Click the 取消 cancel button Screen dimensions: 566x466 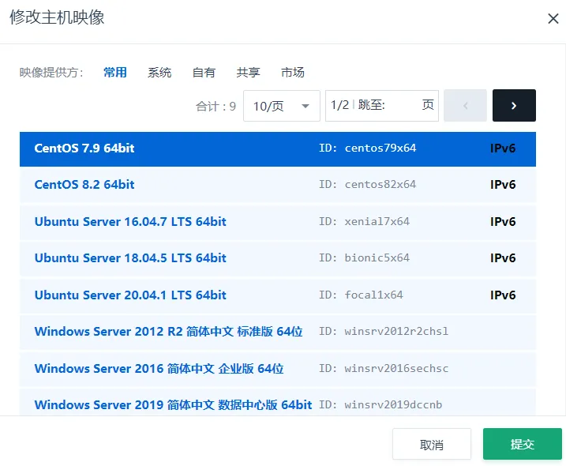[x=432, y=445]
